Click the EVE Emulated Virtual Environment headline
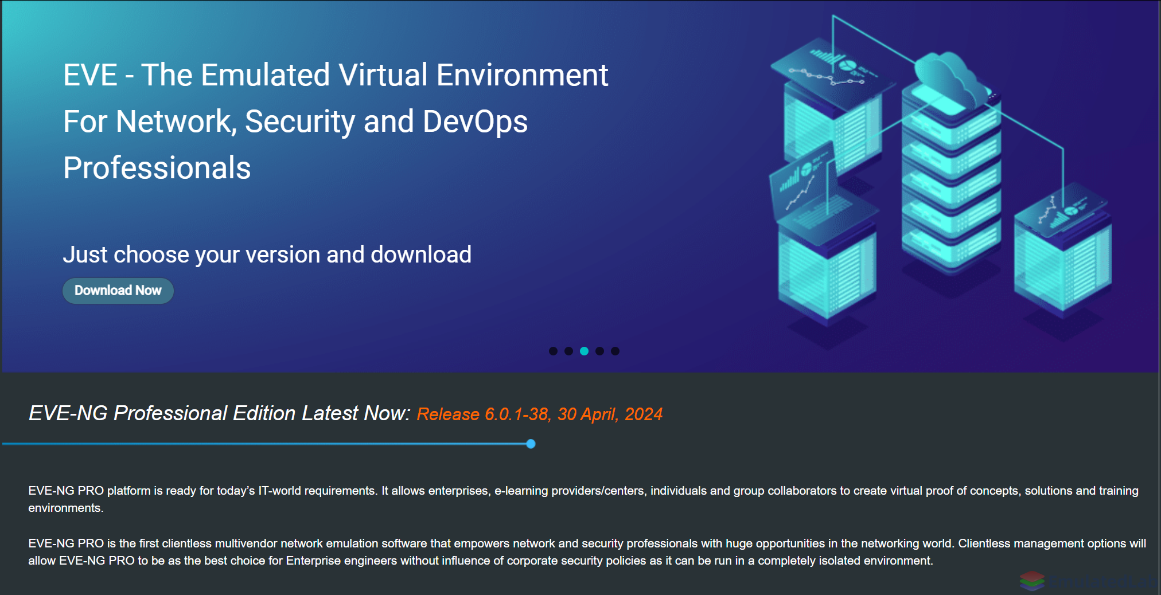1161x595 pixels. 336,121
